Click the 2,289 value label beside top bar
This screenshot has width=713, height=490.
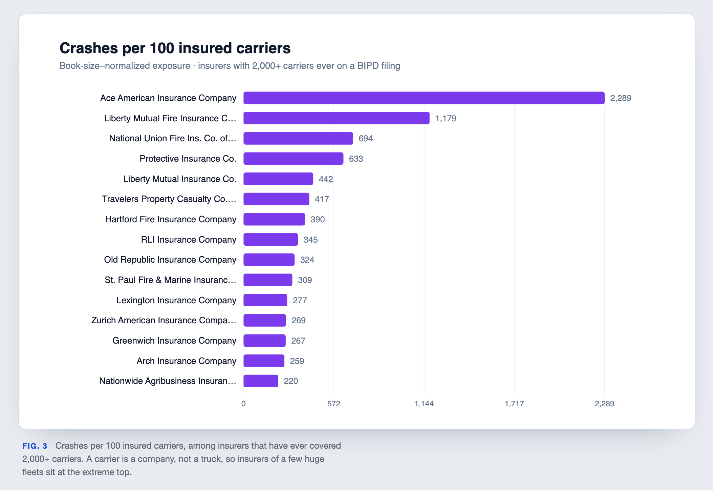click(621, 98)
